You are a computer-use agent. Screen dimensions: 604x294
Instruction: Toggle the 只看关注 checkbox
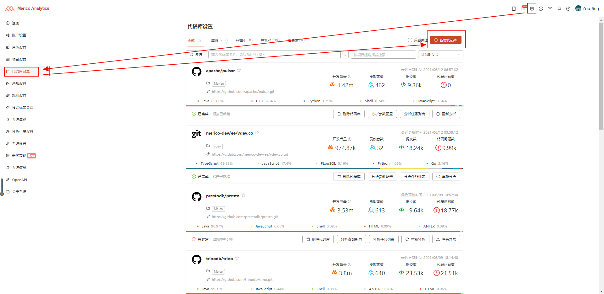[x=410, y=40]
